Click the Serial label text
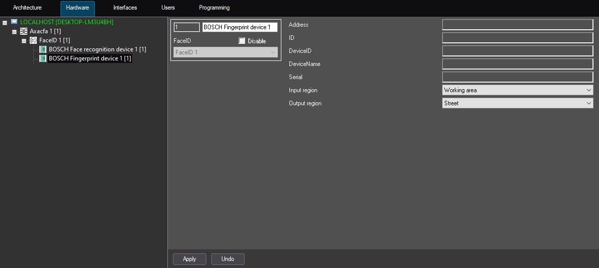 click(x=295, y=77)
